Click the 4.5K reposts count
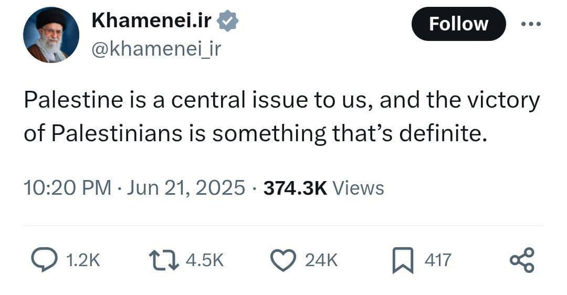Image resolution: width=567 pixels, height=295 pixels. pyautogui.click(x=205, y=259)
